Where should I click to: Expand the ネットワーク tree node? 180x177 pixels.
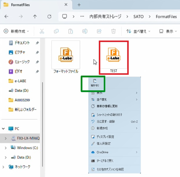pos(3,167)
